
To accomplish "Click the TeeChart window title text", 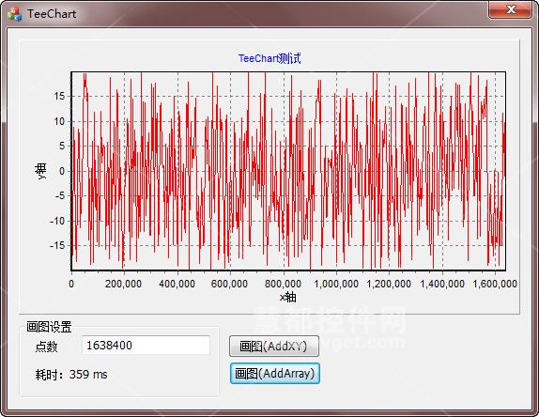I will [52, 14].
